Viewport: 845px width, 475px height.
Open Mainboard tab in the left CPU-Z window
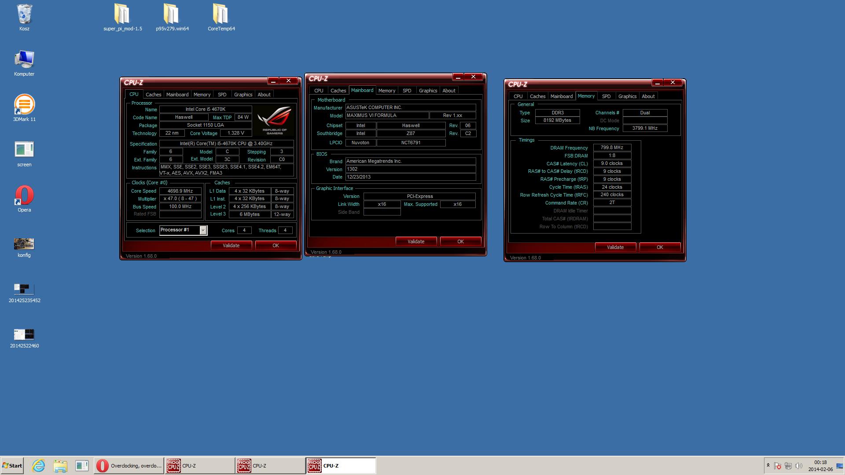(x=177, y=95)
